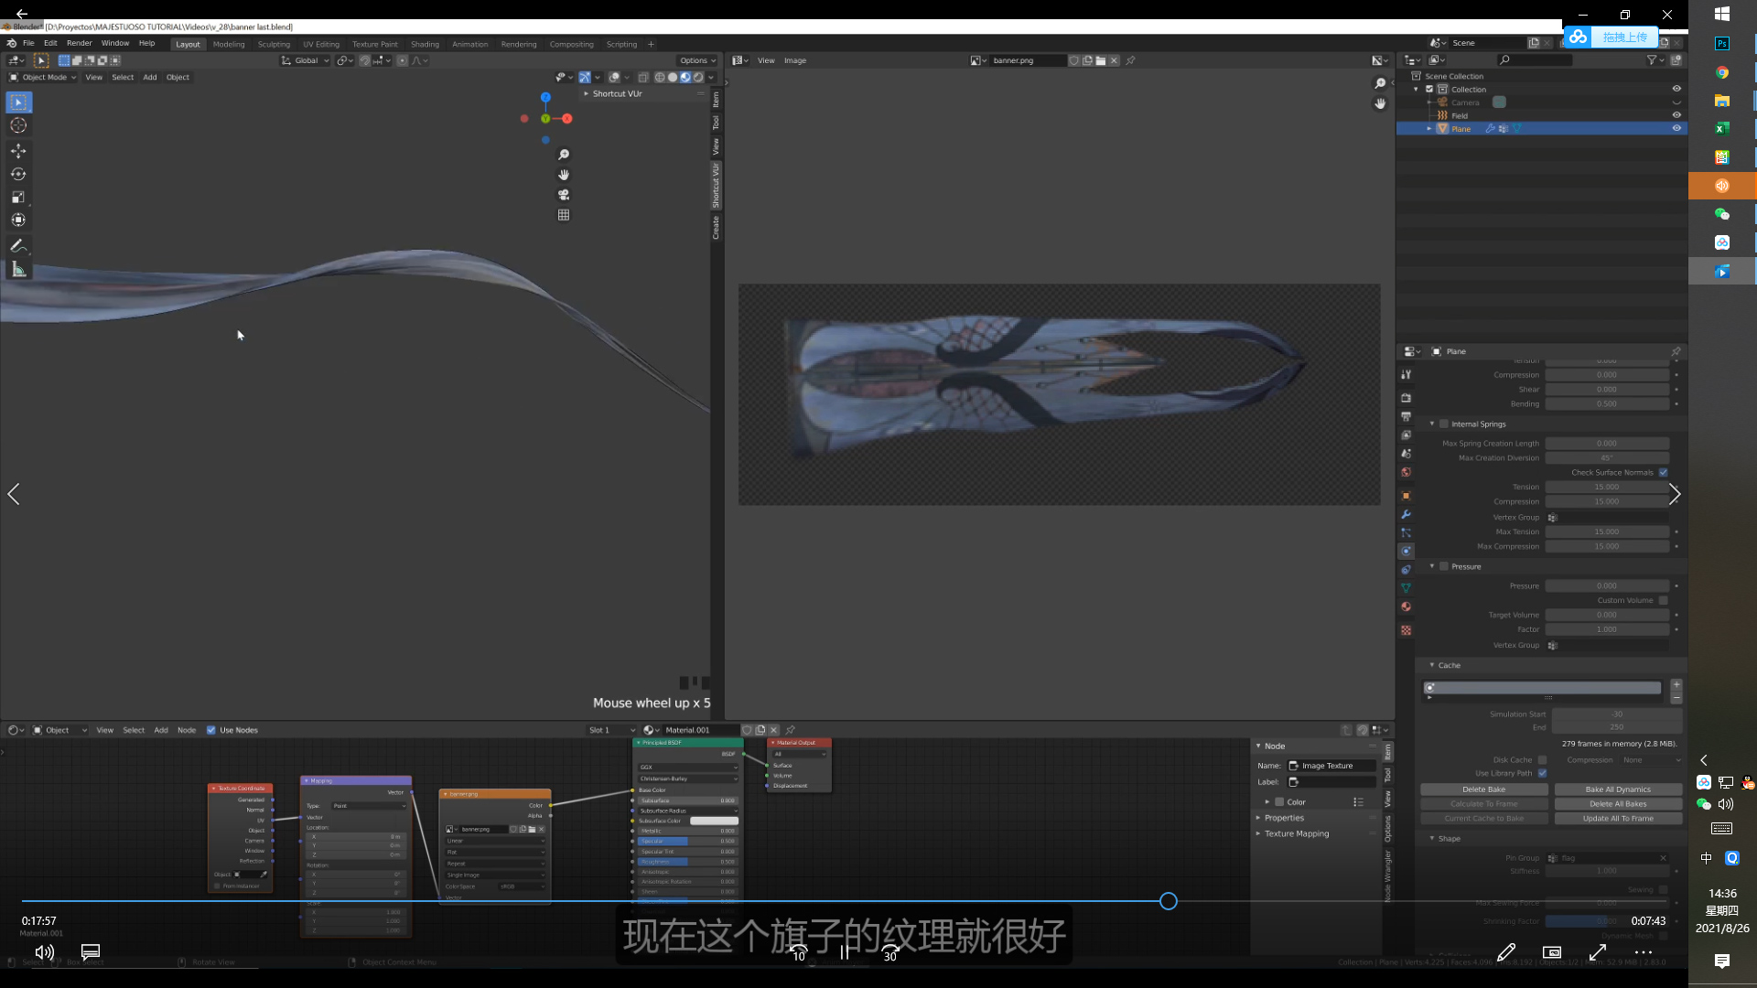The width and height of the screenshot is (1757, 988).
Task: Collapse the Cache panel
Action: (1450, 665)
